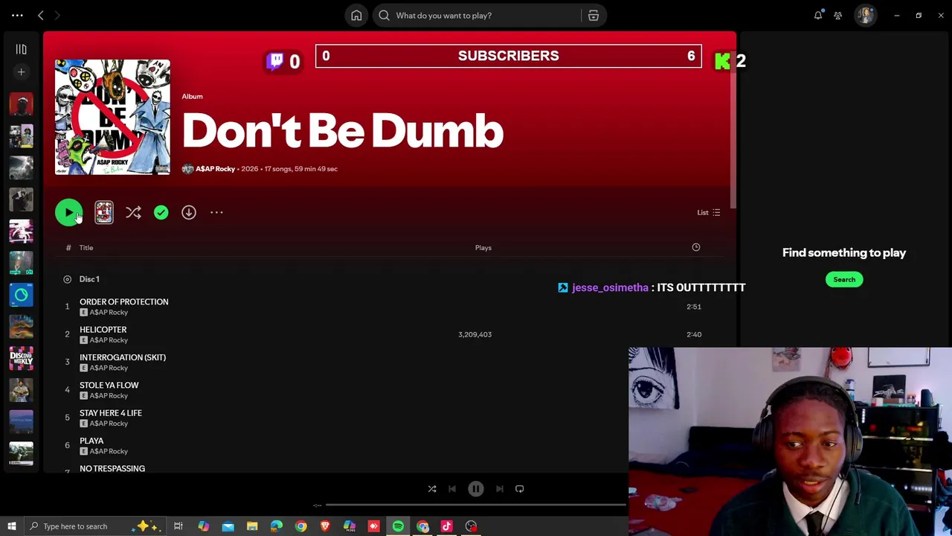This screenshot has width=952, height=536.
Task: Click the album preview thumbnail beside play button
Action: 103,213
